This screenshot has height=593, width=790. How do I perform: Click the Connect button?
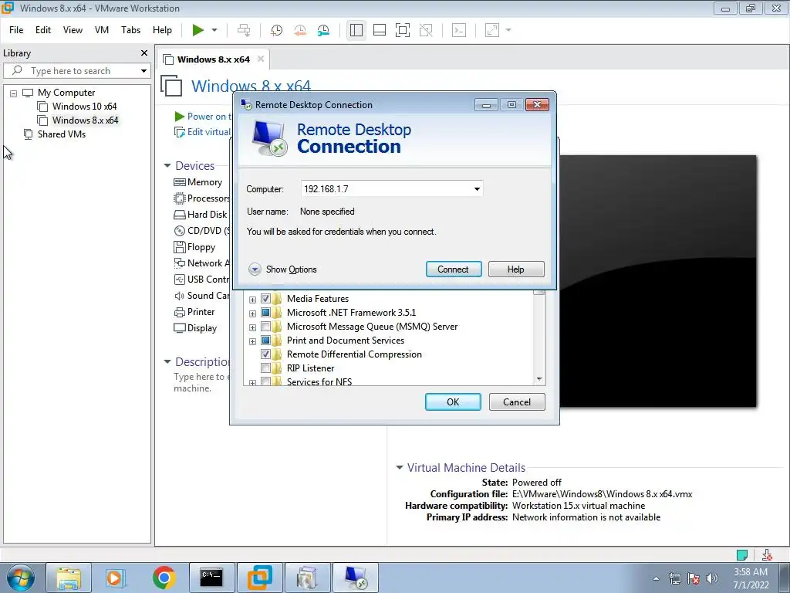pyautogui.click(x=454, y=269)
